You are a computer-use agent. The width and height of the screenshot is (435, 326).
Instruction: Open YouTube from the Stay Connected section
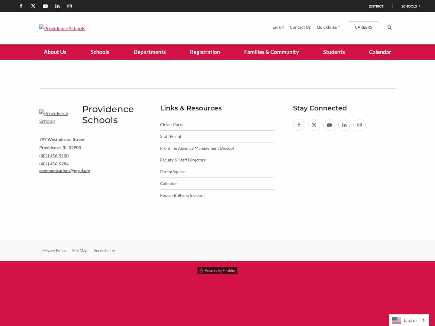(329, 125)
